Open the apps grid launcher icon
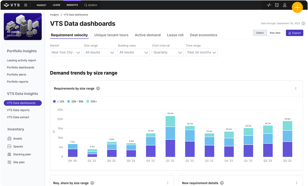The width and height of the screenshot is (308, 186). click(x=26, y=5)
